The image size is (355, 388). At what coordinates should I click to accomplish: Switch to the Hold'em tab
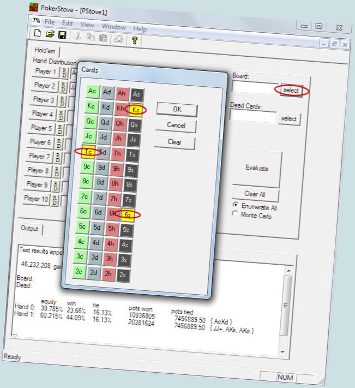[x=45, y=51]
